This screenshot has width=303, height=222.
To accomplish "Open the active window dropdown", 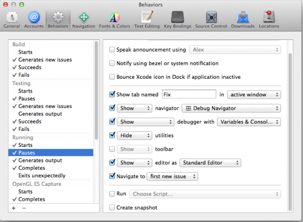I will [x=254, y=95].
